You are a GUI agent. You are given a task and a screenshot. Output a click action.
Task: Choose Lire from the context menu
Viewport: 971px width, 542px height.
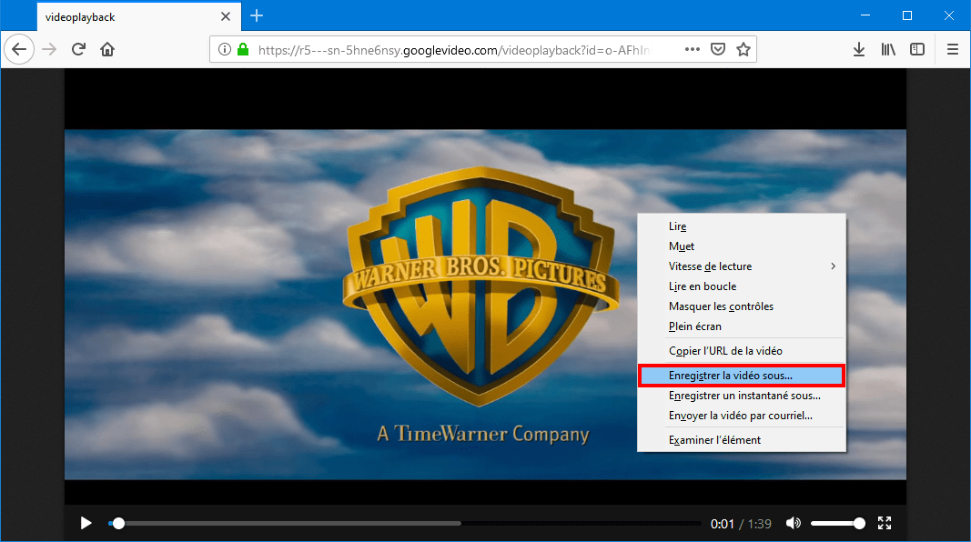[x=742, y=226]
